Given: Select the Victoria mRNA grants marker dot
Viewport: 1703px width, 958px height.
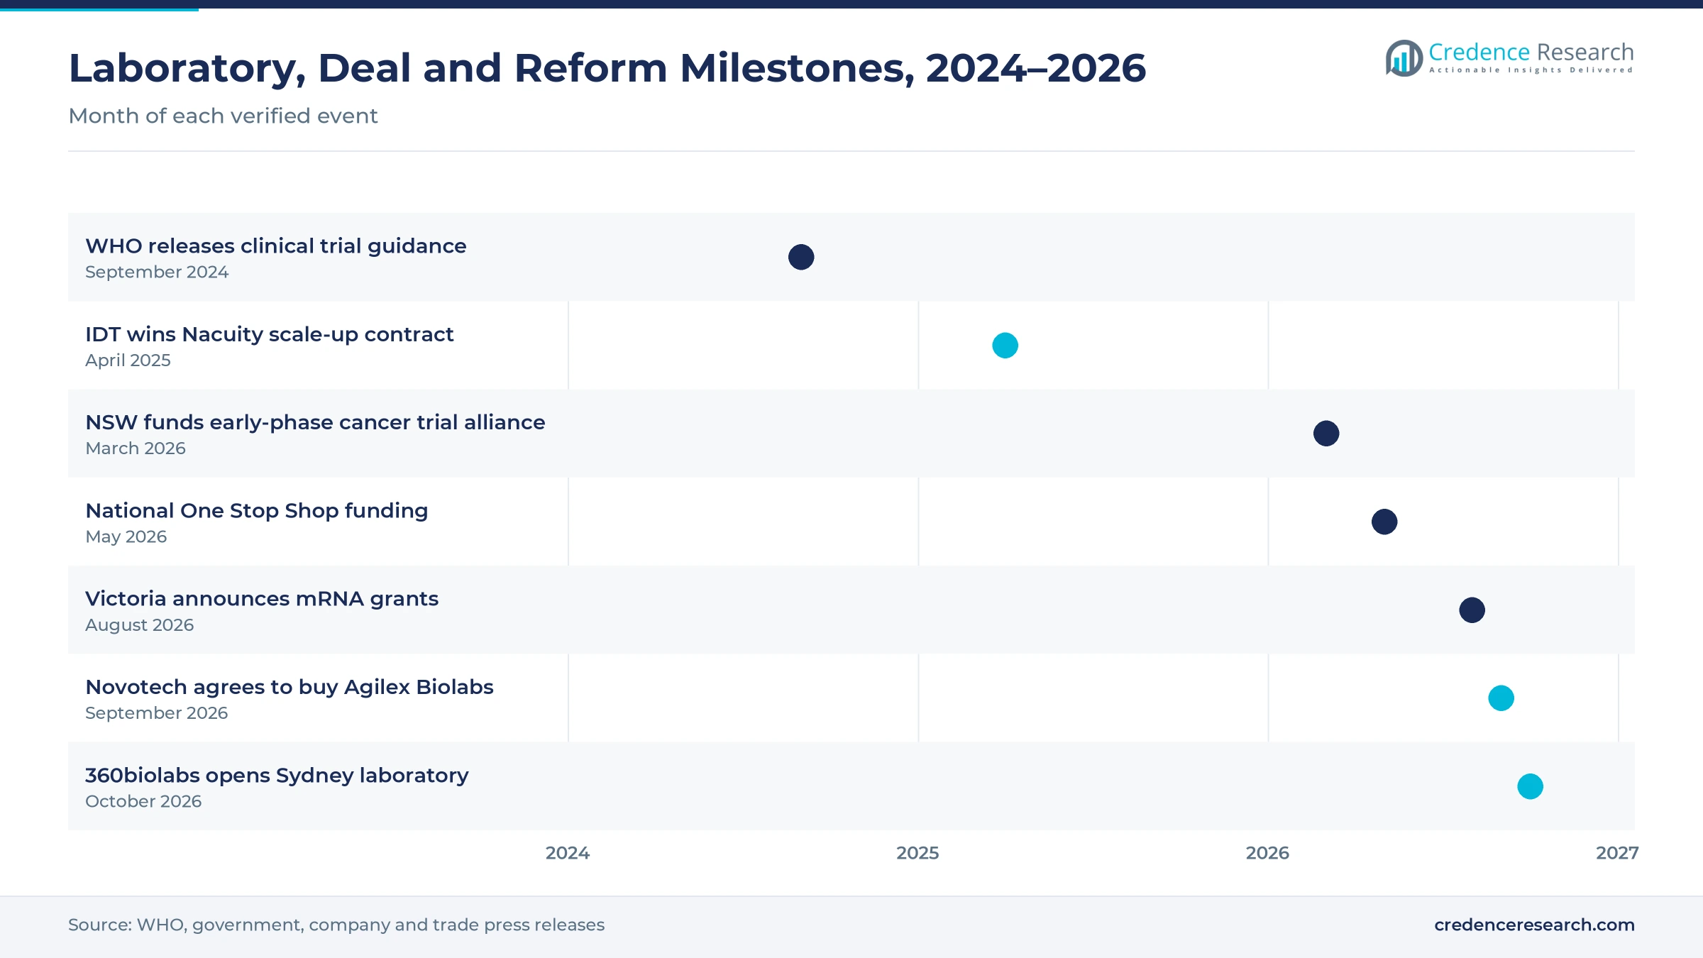Looking at the screenshot, I should point(1472,610).
